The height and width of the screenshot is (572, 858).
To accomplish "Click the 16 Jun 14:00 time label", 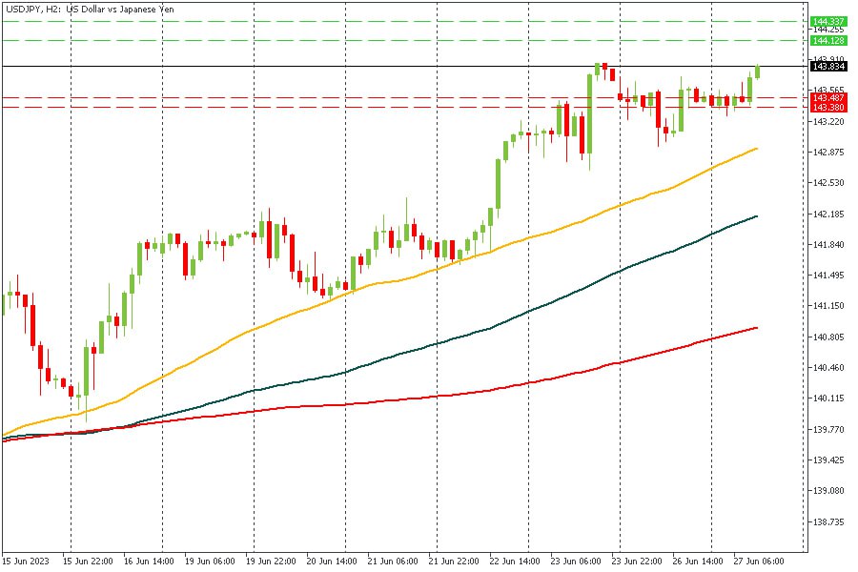I will tap(149, 562).
